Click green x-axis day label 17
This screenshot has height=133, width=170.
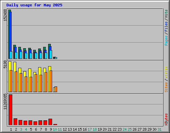point(90,129)
